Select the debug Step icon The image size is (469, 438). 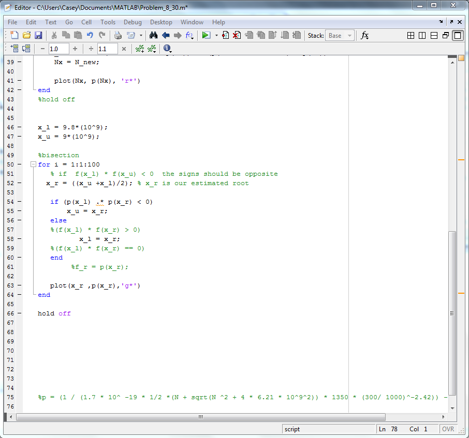coord(249,35)
